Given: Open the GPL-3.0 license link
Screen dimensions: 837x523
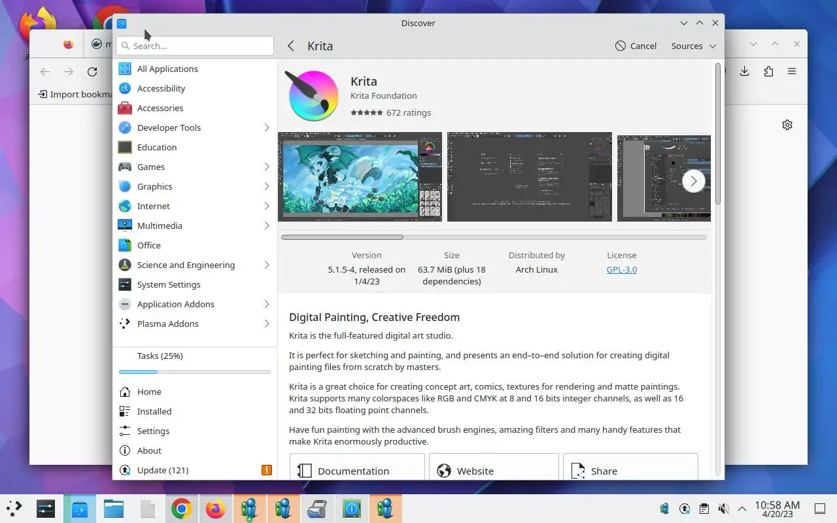Looking at the screenshot, I should pos(622,269).
